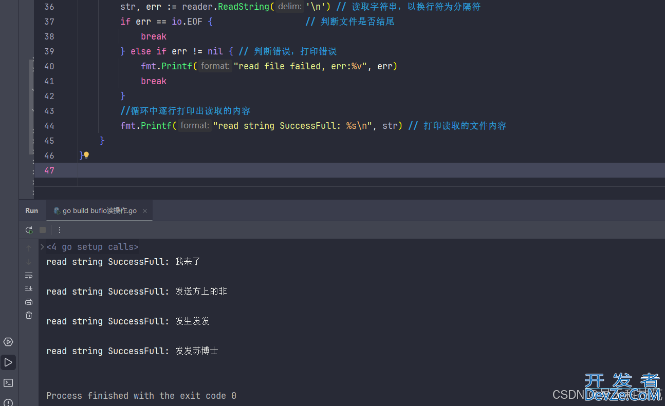
Task: Select the go build bufio读操作.go run tab
Action: tap(99, 211)
